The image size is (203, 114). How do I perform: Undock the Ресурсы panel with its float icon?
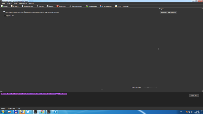coord(202,9)
